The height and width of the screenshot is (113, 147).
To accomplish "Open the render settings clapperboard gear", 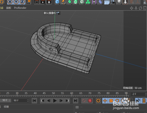I will click(x=49, y=2).
